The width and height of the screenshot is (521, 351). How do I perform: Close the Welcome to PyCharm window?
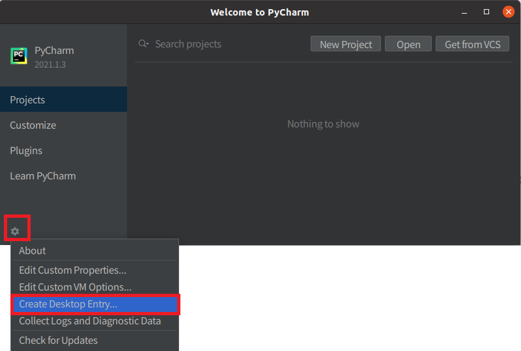coord(509,12)
